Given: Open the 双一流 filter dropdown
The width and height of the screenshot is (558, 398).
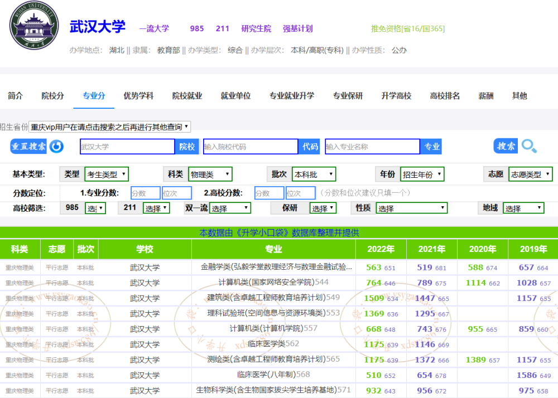Looking at the screenshot, I should pos(230,208).
